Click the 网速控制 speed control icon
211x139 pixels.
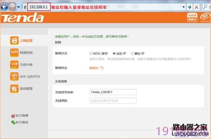coord(14,53)
